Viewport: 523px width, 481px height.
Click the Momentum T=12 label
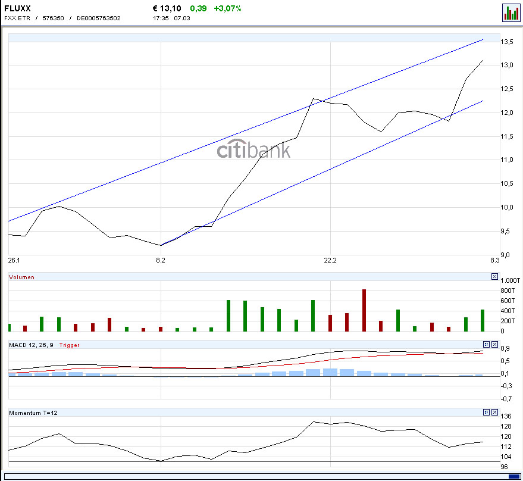click(x=33, y=413)
